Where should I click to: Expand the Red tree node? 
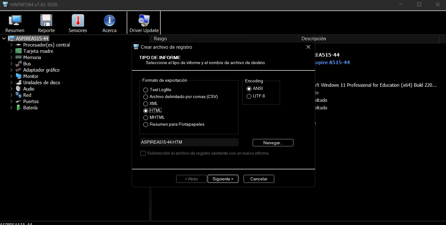point(11,95)
